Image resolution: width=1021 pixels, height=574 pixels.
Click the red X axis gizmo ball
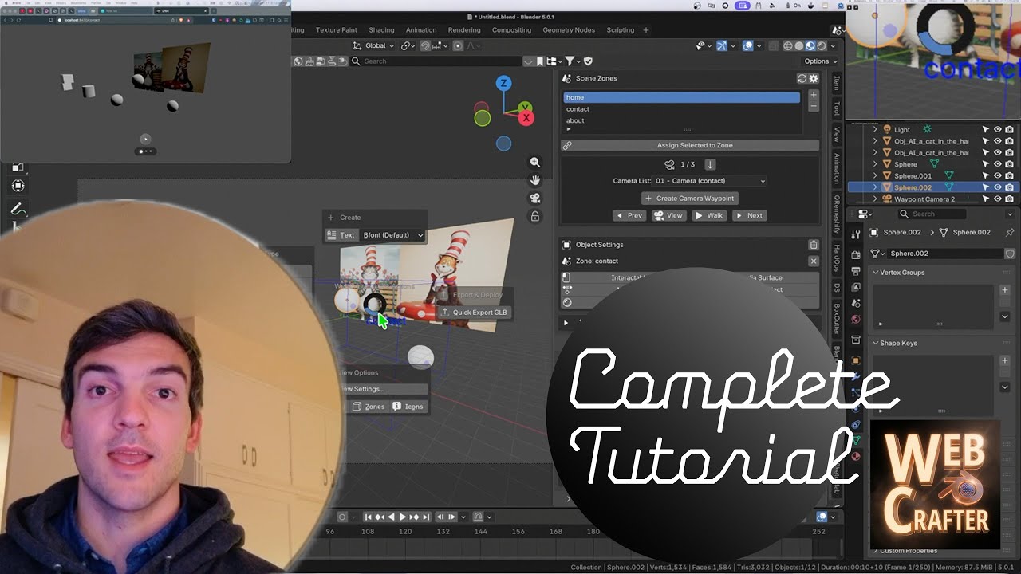526,118
